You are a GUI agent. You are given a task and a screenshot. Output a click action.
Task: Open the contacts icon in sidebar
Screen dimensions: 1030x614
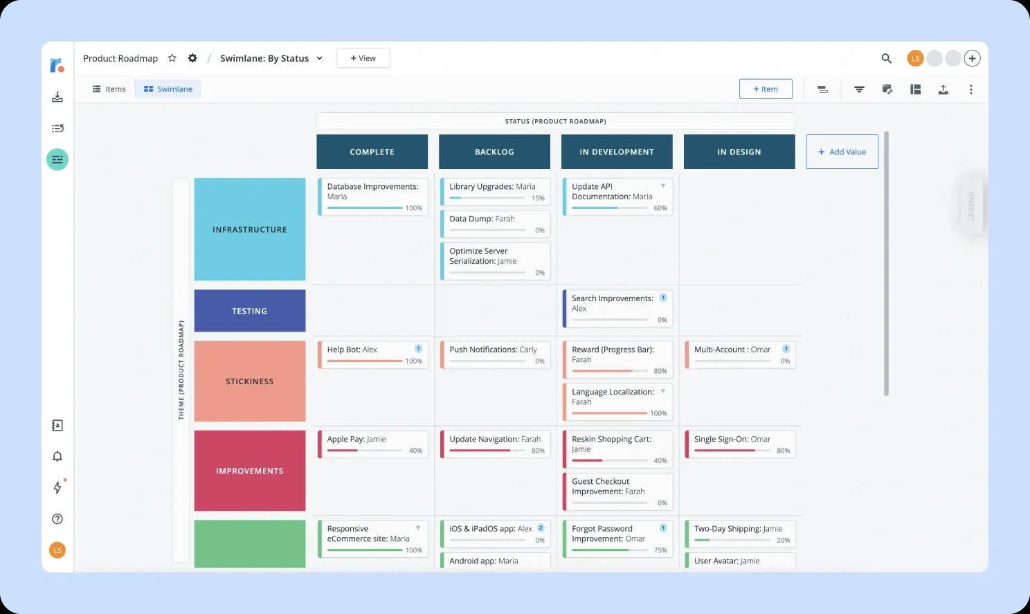coord(57,426)
